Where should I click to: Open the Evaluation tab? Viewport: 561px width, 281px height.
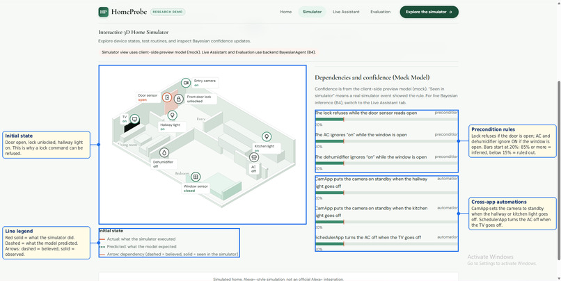(x=380, y=12)
